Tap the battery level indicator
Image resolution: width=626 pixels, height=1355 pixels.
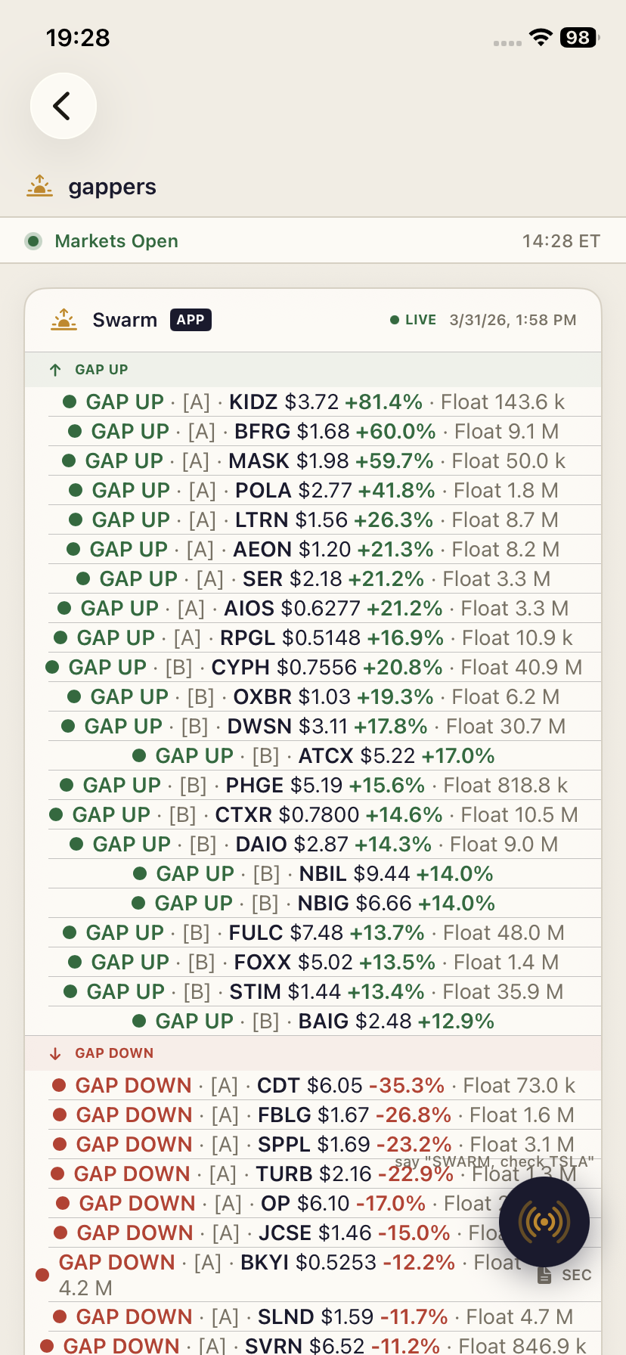pyautogui.click(x=579, y=37)
